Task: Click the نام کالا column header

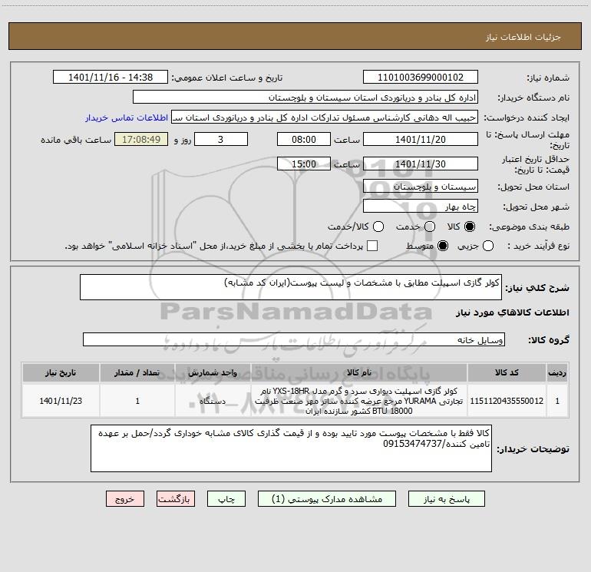Action: pyautogui.click(x=359, y=372)
